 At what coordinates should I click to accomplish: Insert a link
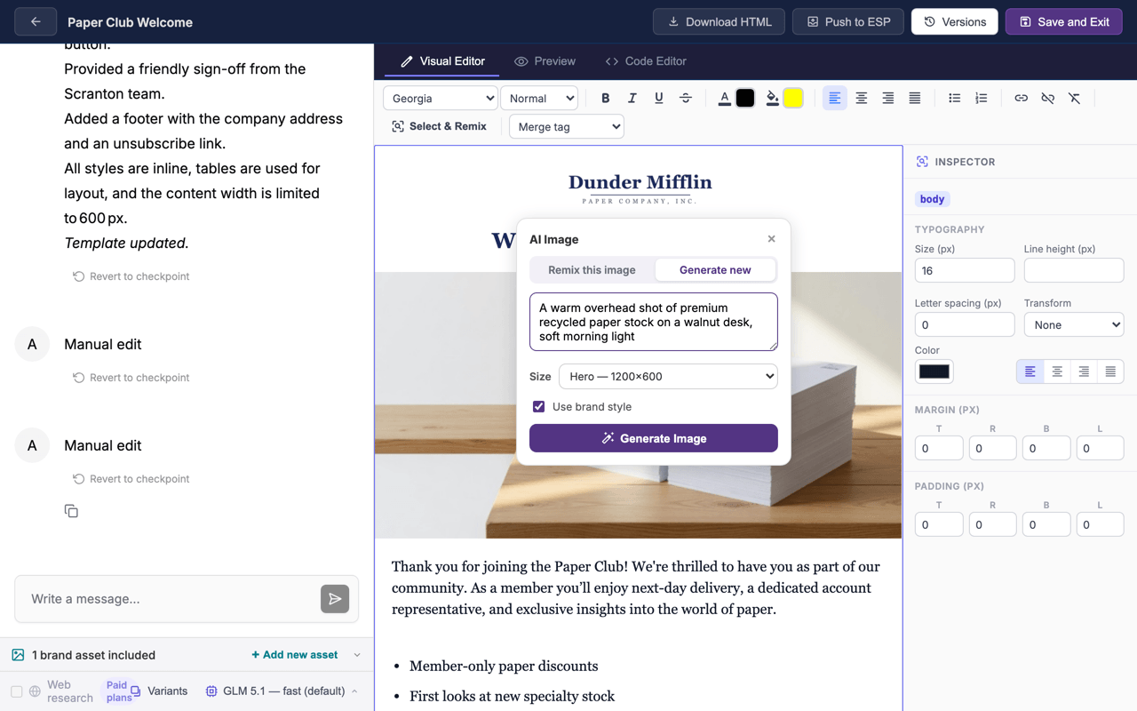coord(1022,99)
